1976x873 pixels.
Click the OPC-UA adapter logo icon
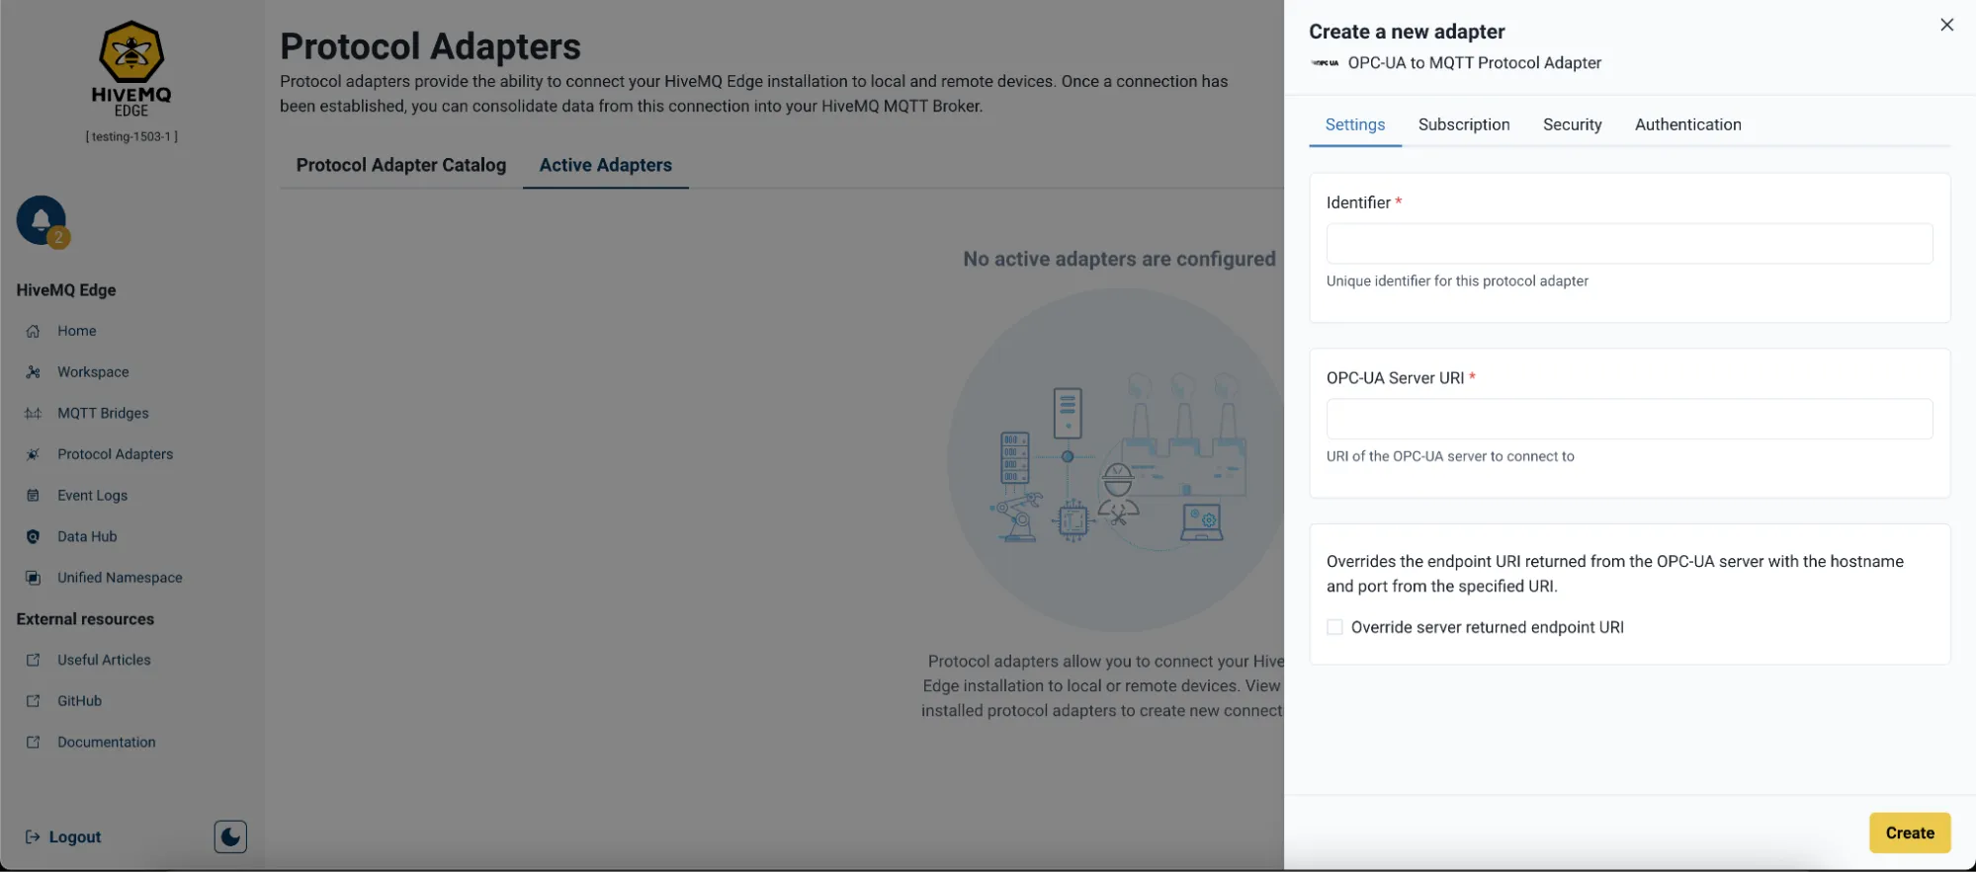coord(1325,63)
